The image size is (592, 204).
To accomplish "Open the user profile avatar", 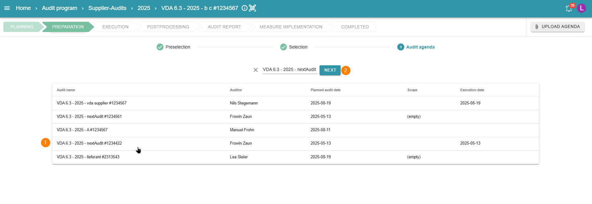I will (x=581, y=8).
